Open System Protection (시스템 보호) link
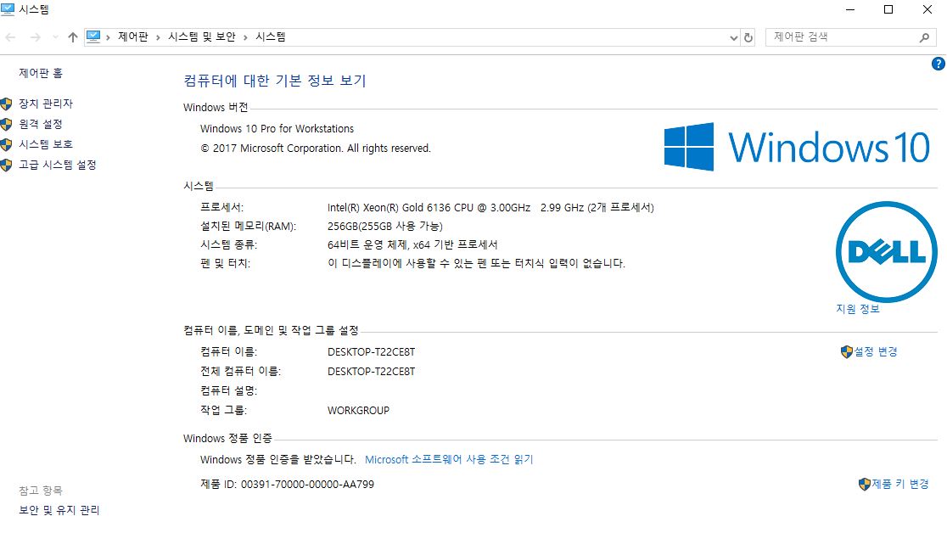Screen dimensions: 947x533 pos(46,144)
